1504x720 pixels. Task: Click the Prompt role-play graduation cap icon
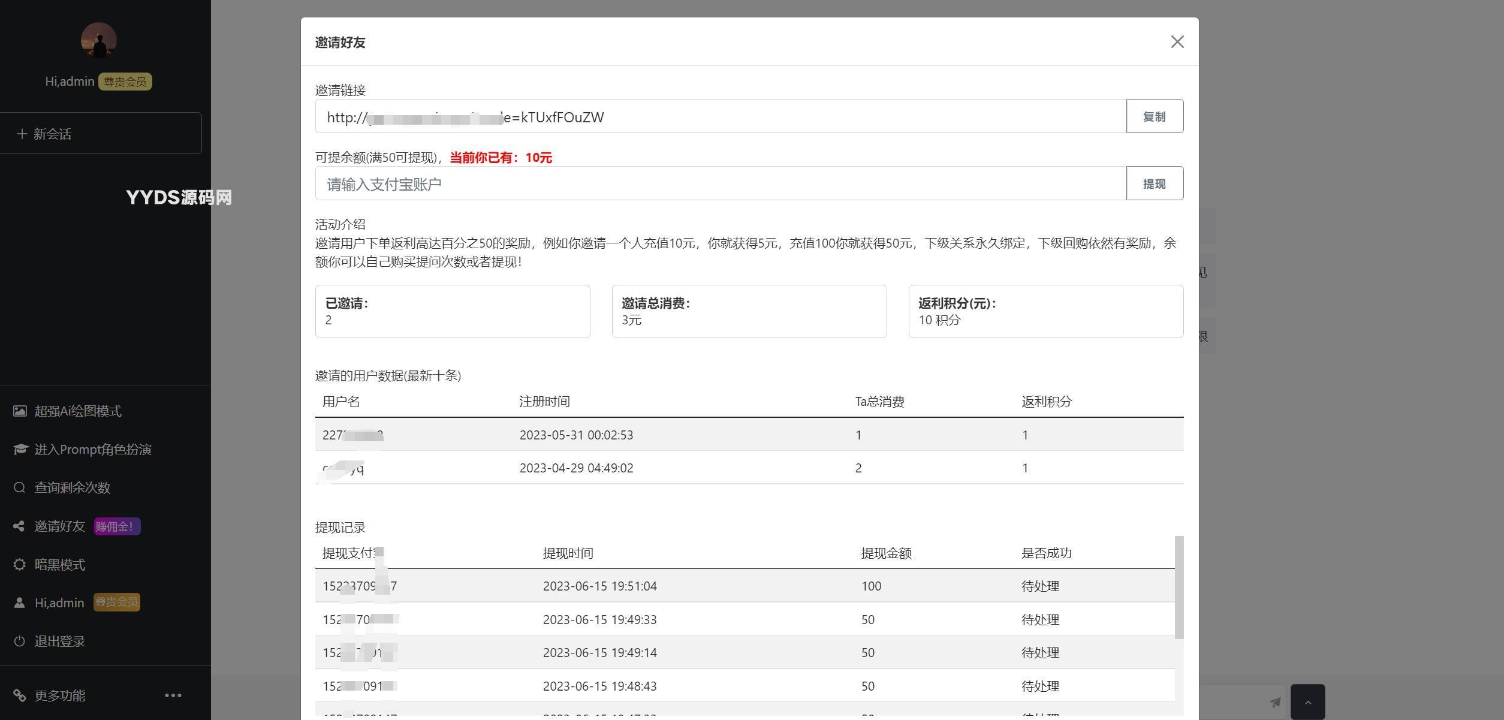click(20, 449)
